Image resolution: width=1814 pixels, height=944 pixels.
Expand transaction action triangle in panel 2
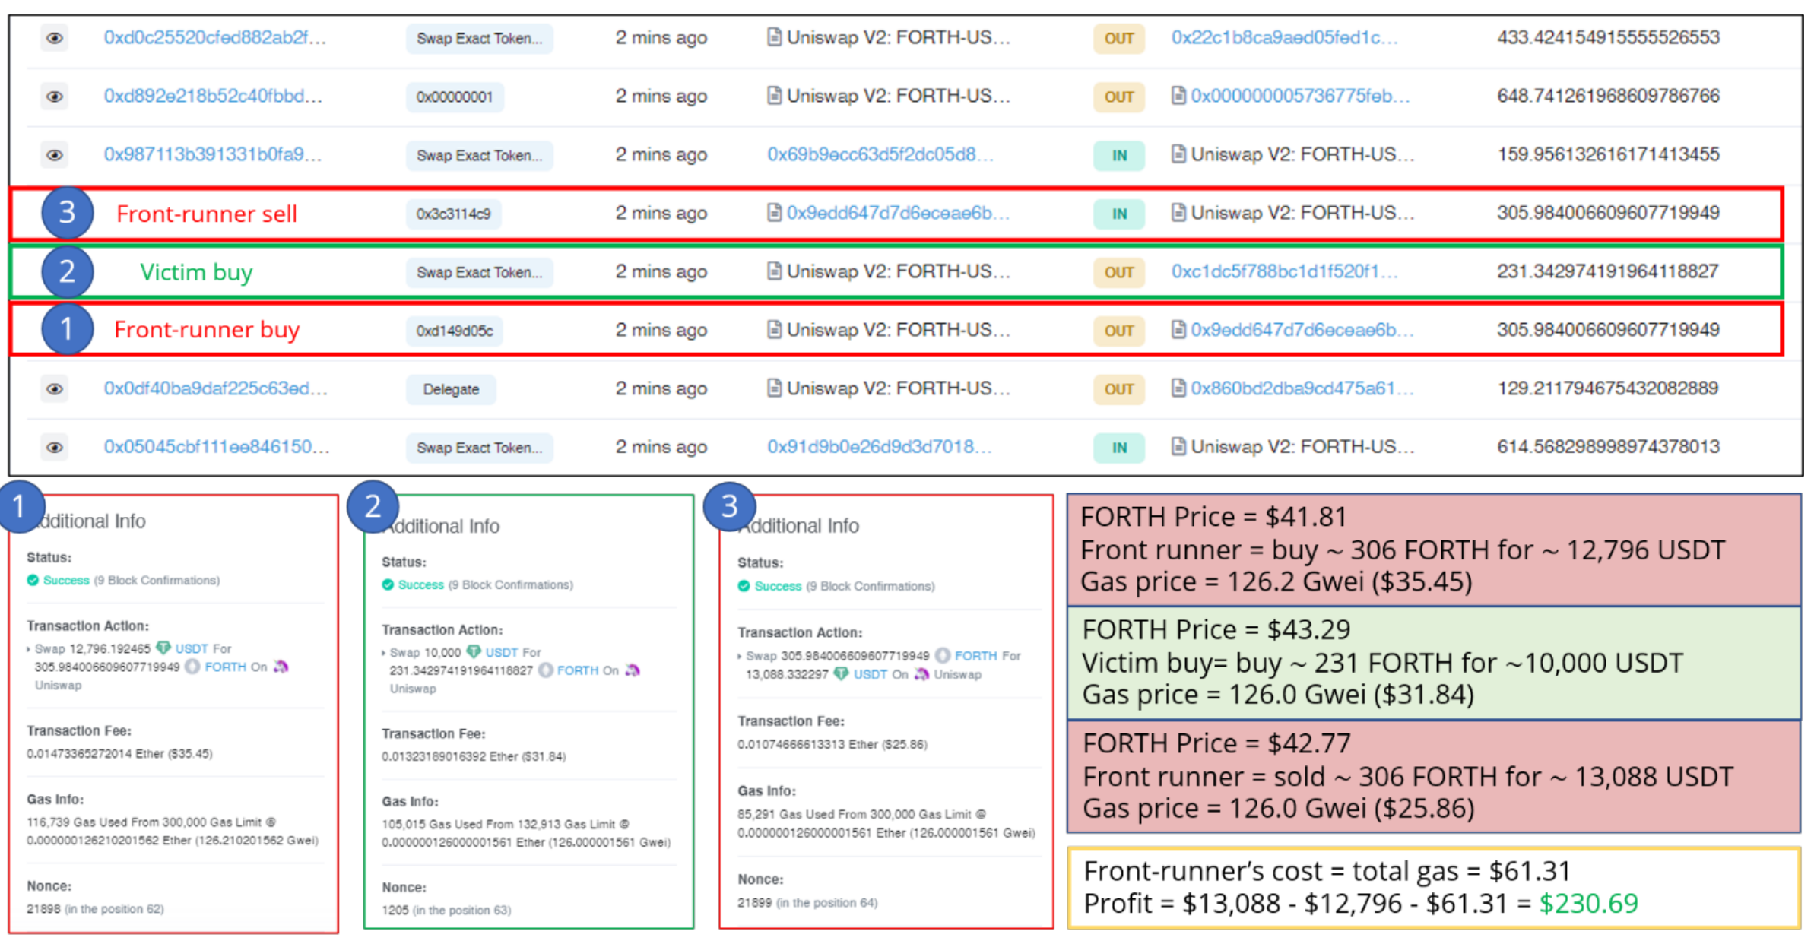coord(384,653)
